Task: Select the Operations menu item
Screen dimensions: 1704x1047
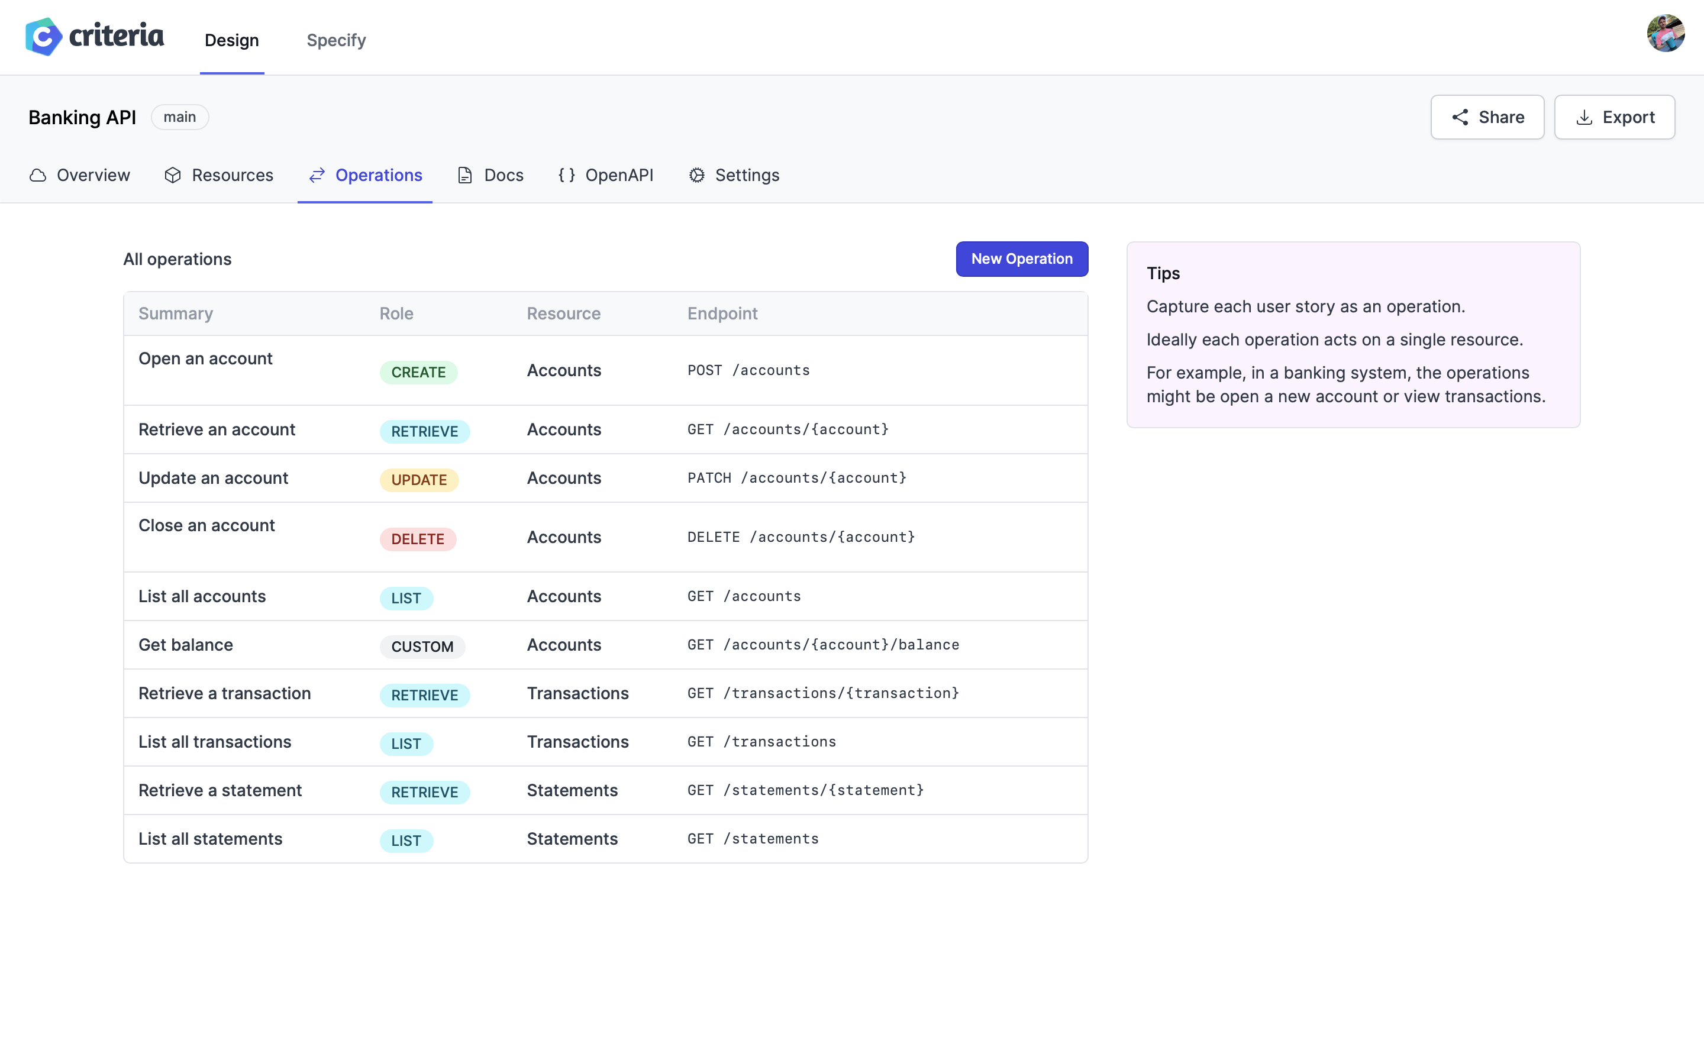Action: tap(379, 175)
